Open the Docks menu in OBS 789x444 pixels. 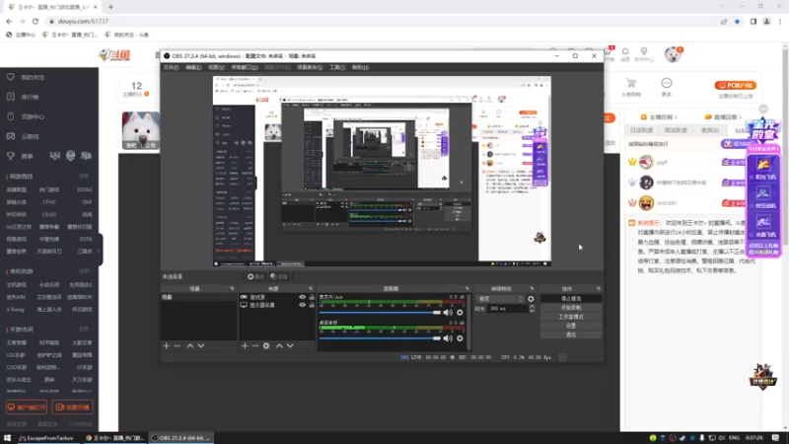(x=245, y=67)
